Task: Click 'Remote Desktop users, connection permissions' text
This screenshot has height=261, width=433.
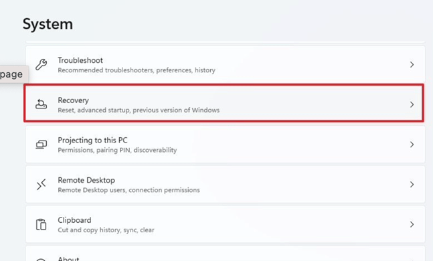Action: click(128, 190)
